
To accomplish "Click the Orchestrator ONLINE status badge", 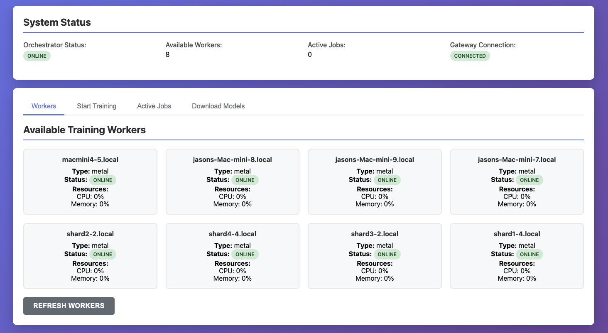I will [x=37, y=56].
